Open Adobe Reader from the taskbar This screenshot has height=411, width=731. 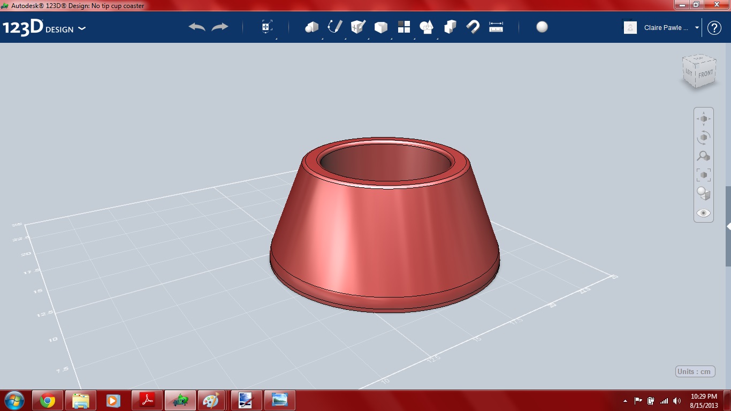[147, 400]
